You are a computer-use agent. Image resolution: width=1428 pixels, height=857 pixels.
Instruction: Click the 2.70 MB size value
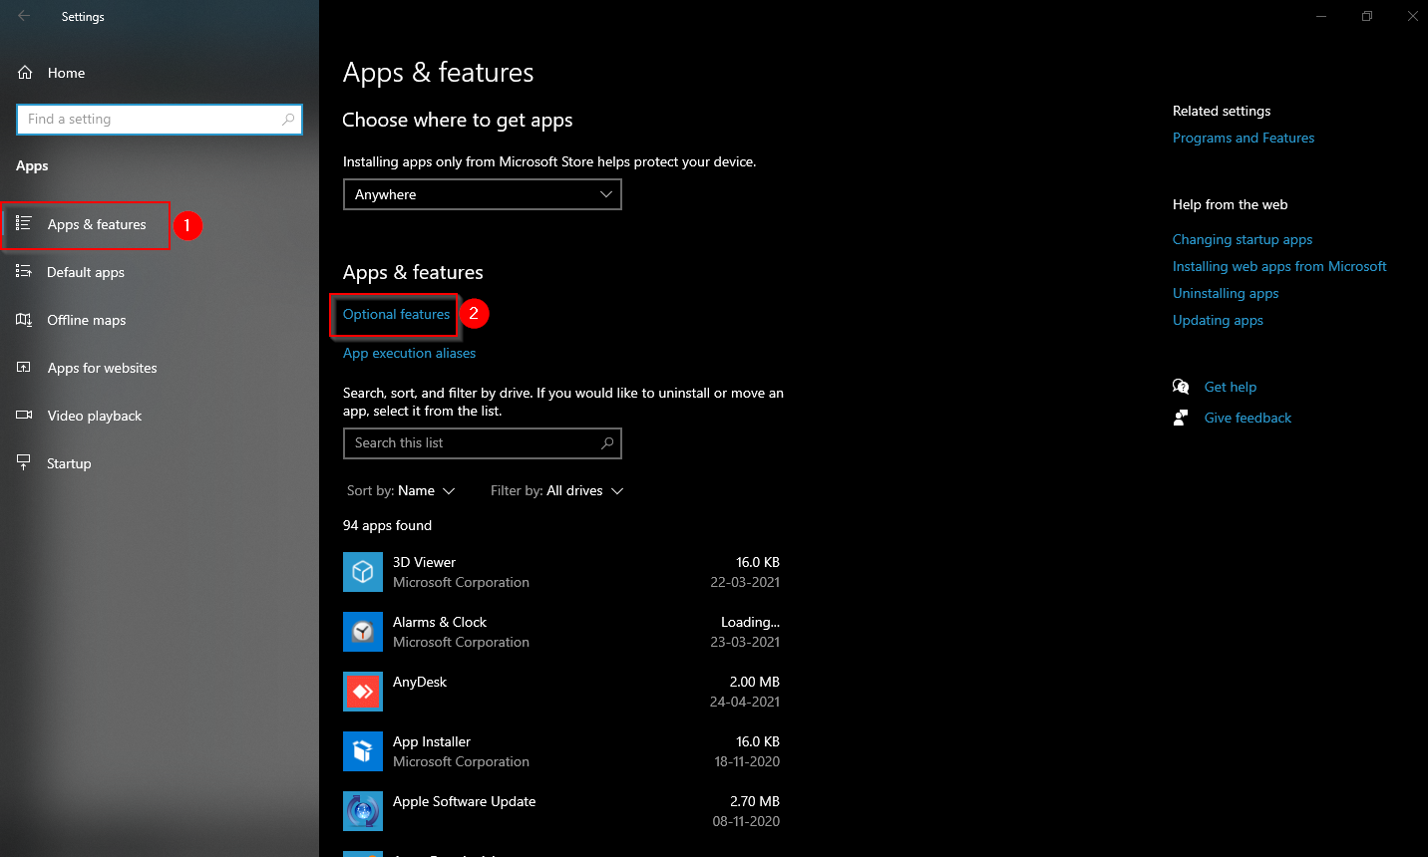pyautogui.click(x=755, y=801)
